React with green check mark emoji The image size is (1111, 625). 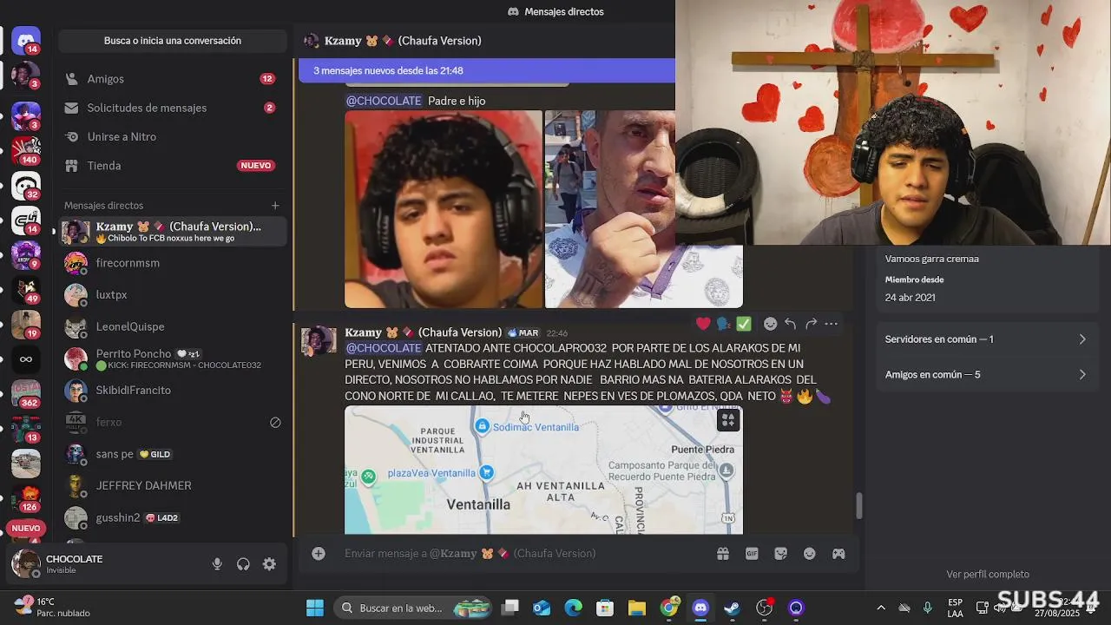pos(744,324)
